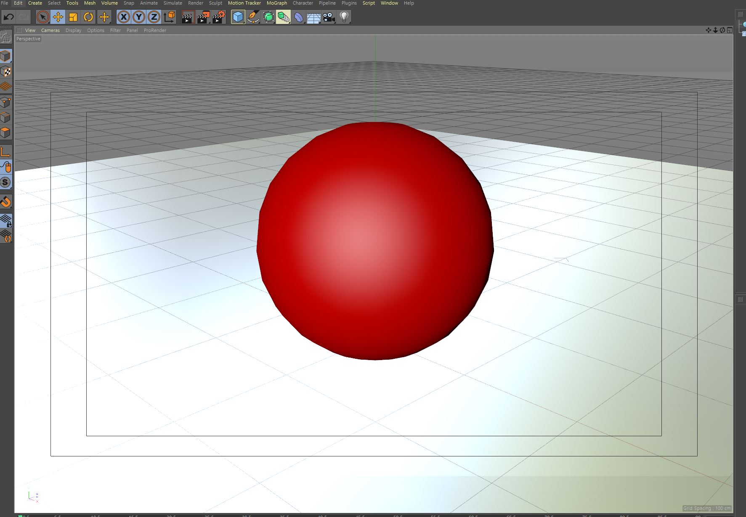
Task: Open the MoGraph menu
Action: pos(277,3)
